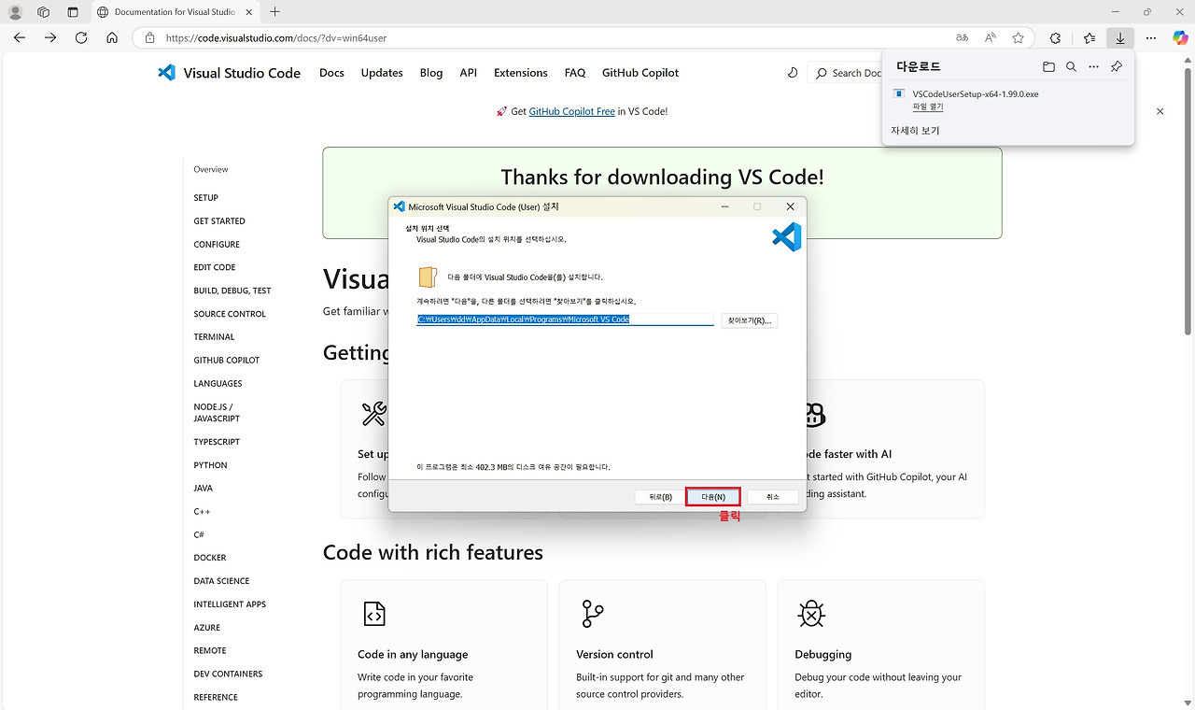Click the VSCodeUserSetup-x64-1.99.0.exe download entry

point(976,94)
